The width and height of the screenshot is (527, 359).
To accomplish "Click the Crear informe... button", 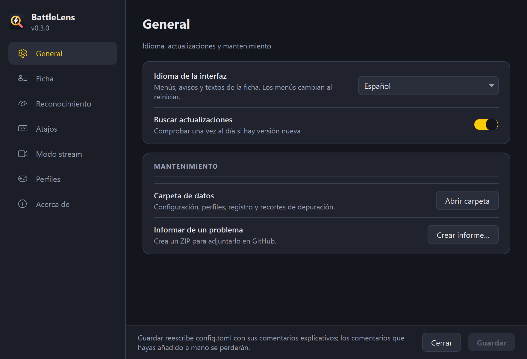I will point(463,235).
